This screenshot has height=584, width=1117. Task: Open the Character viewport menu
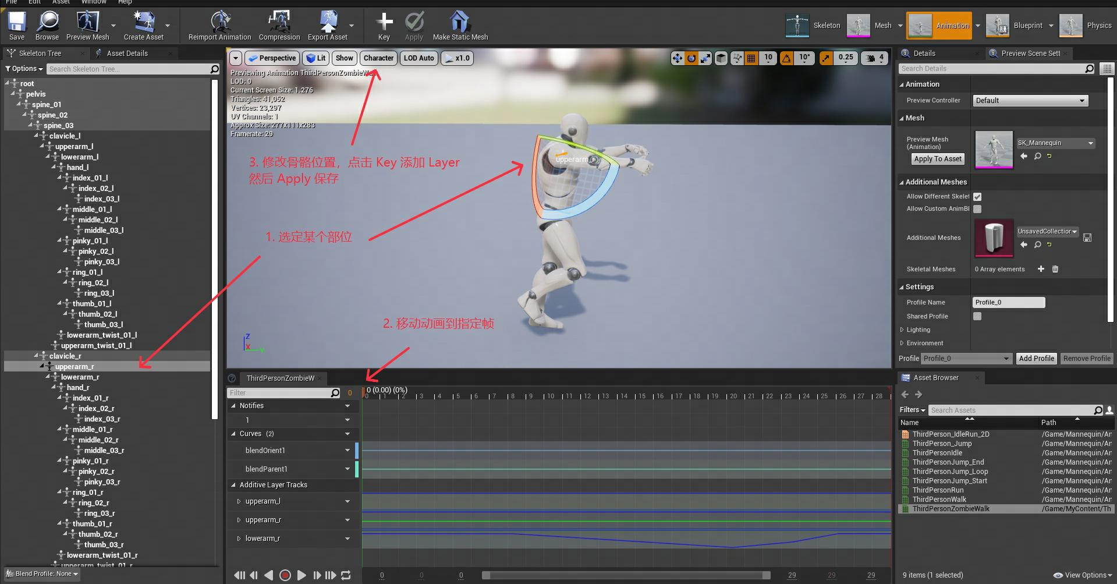pyautogui.click(x=378, y=58)
